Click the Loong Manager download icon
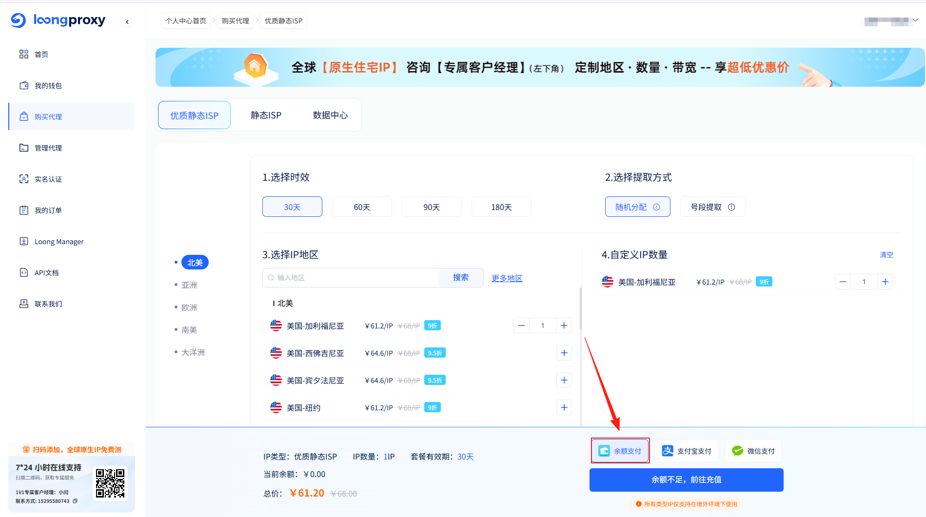The height and width of the screenshot is (517, 926). [x=24, y=241]
